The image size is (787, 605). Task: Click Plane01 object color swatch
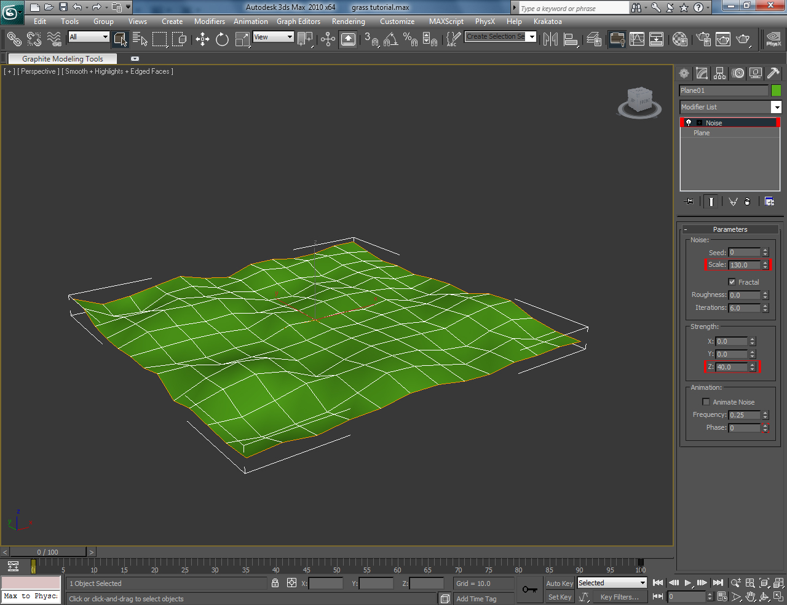[776, 90]
